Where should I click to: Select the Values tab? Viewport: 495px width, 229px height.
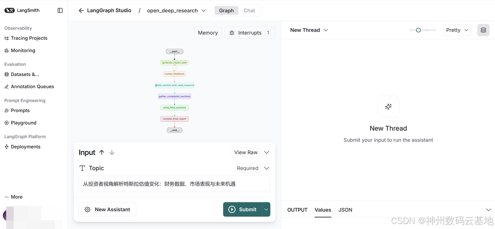point(323,210)
